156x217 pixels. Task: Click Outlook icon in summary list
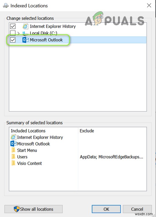click(14, 144)
